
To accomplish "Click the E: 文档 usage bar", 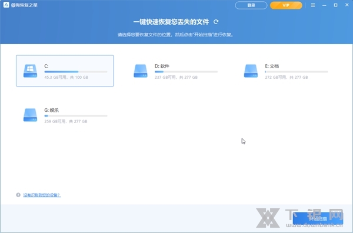I will (297, 72).
